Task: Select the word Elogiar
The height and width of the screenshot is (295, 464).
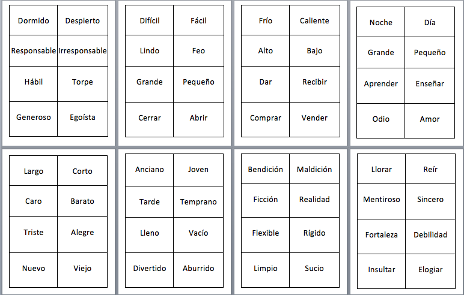Action: tap(430, 270)
